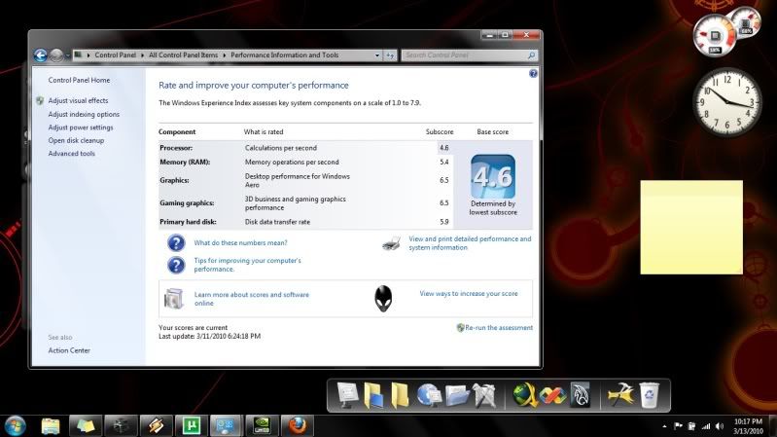The height and width of the screenshot is (437, 777).
Task: Open the address bar history dropdown arrow
Action: [377, 55]
